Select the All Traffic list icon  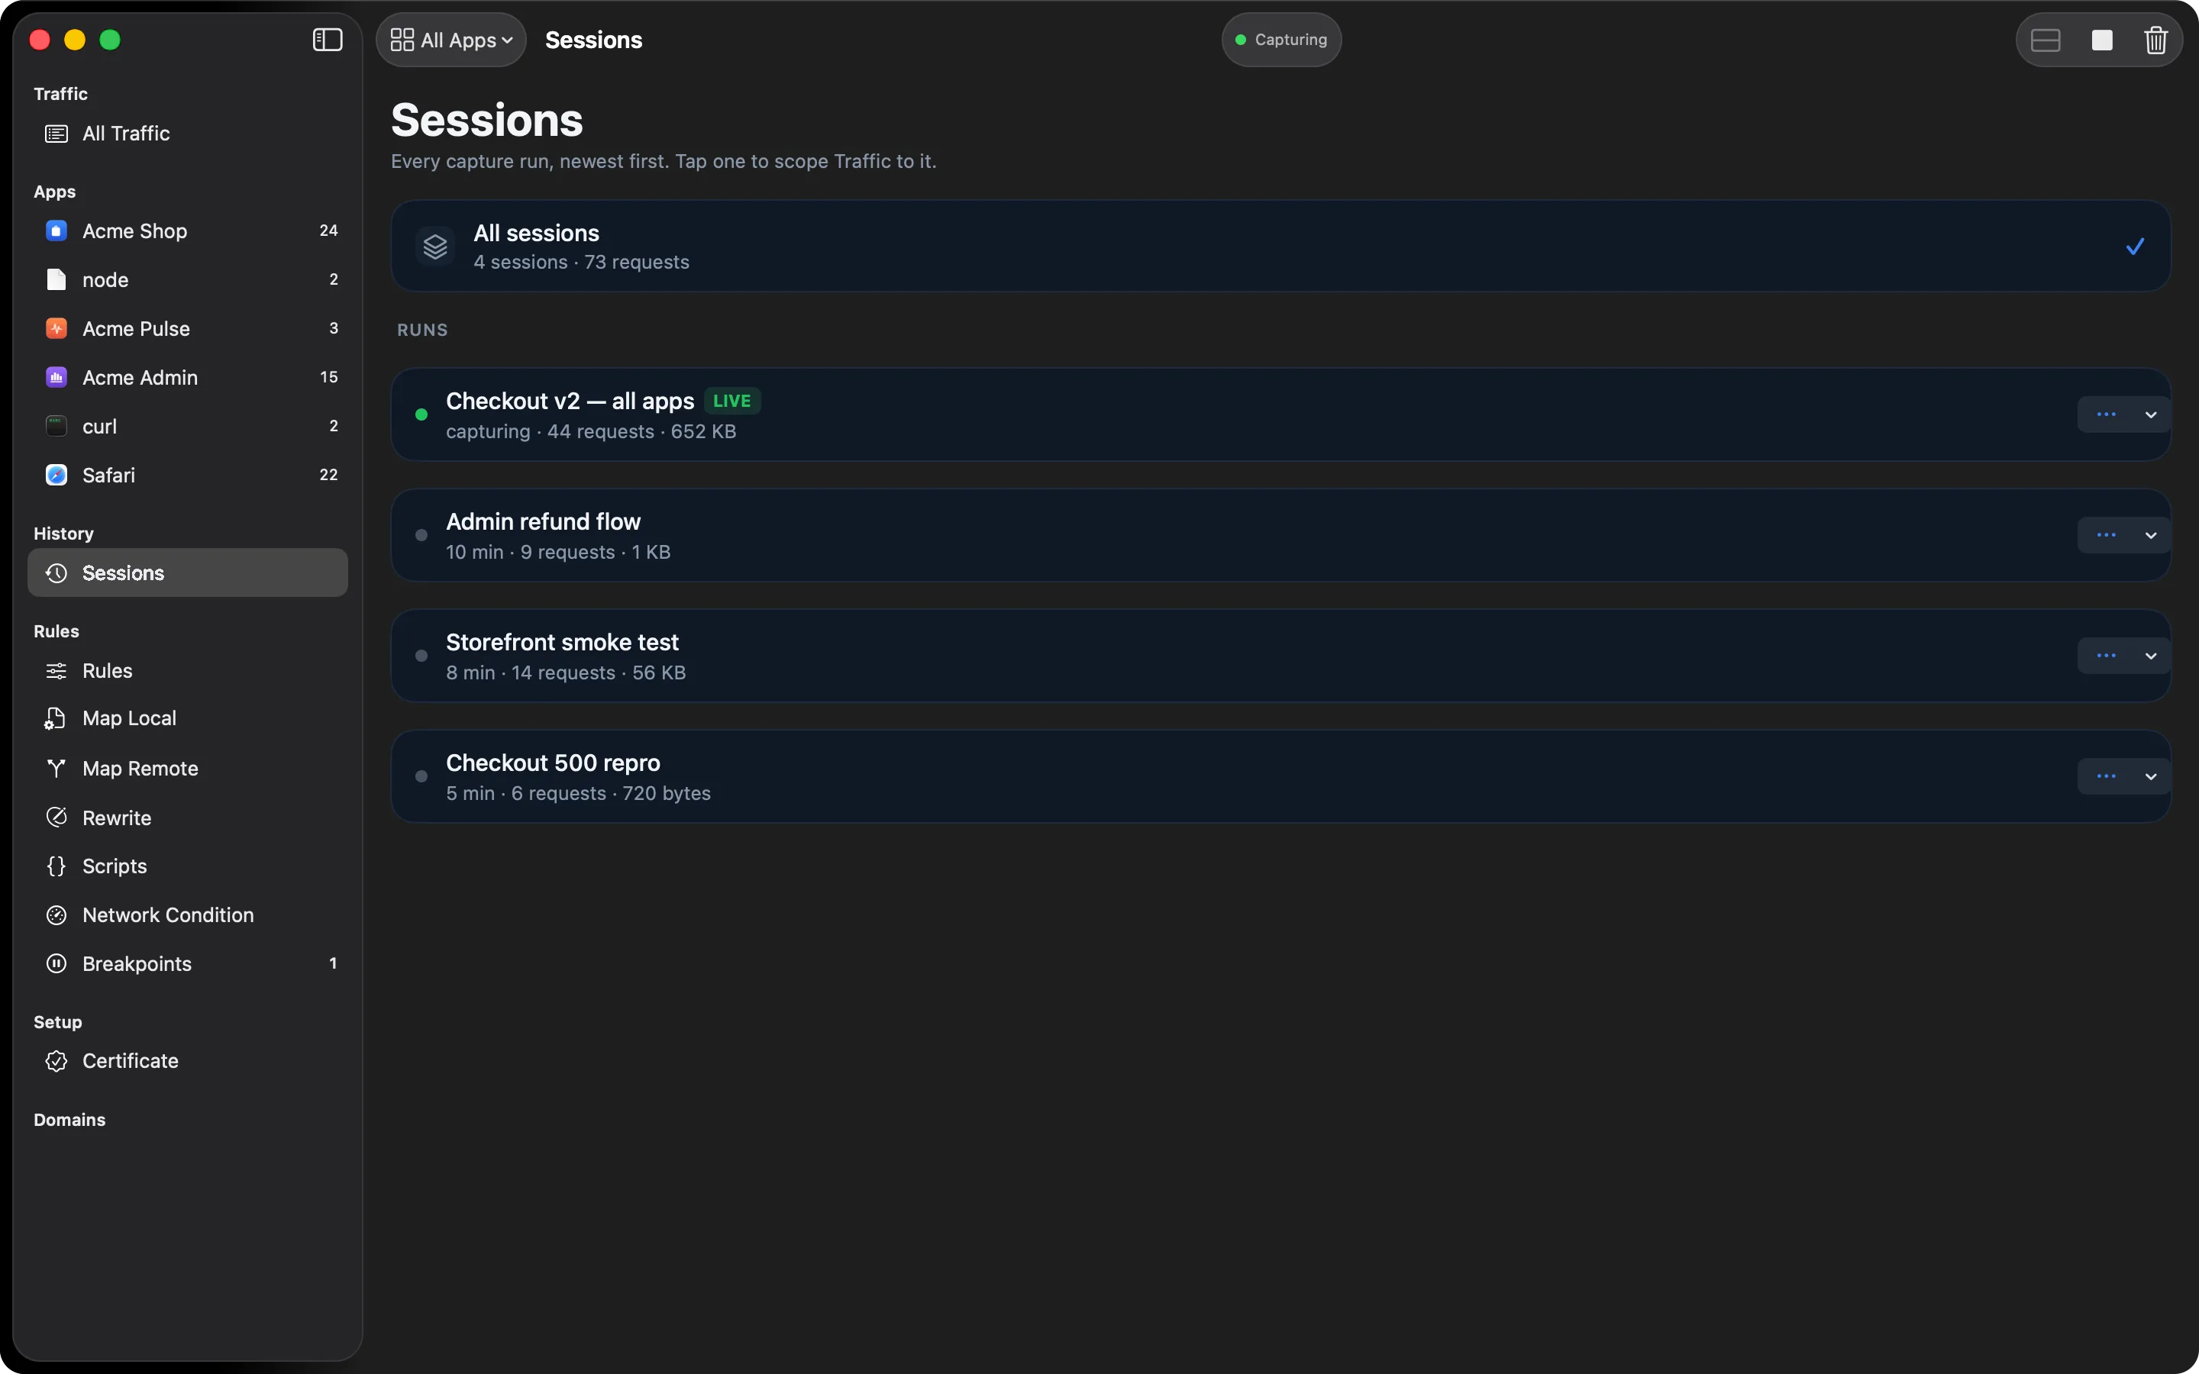coord(57,134)
